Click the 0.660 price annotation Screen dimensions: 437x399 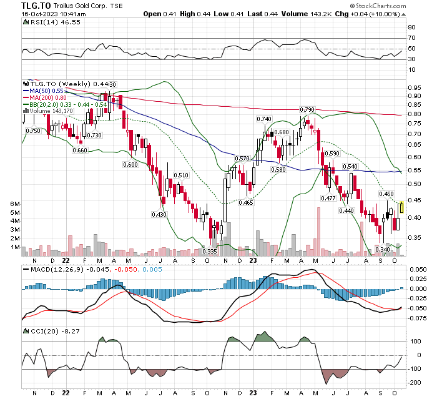pos(80,150)
